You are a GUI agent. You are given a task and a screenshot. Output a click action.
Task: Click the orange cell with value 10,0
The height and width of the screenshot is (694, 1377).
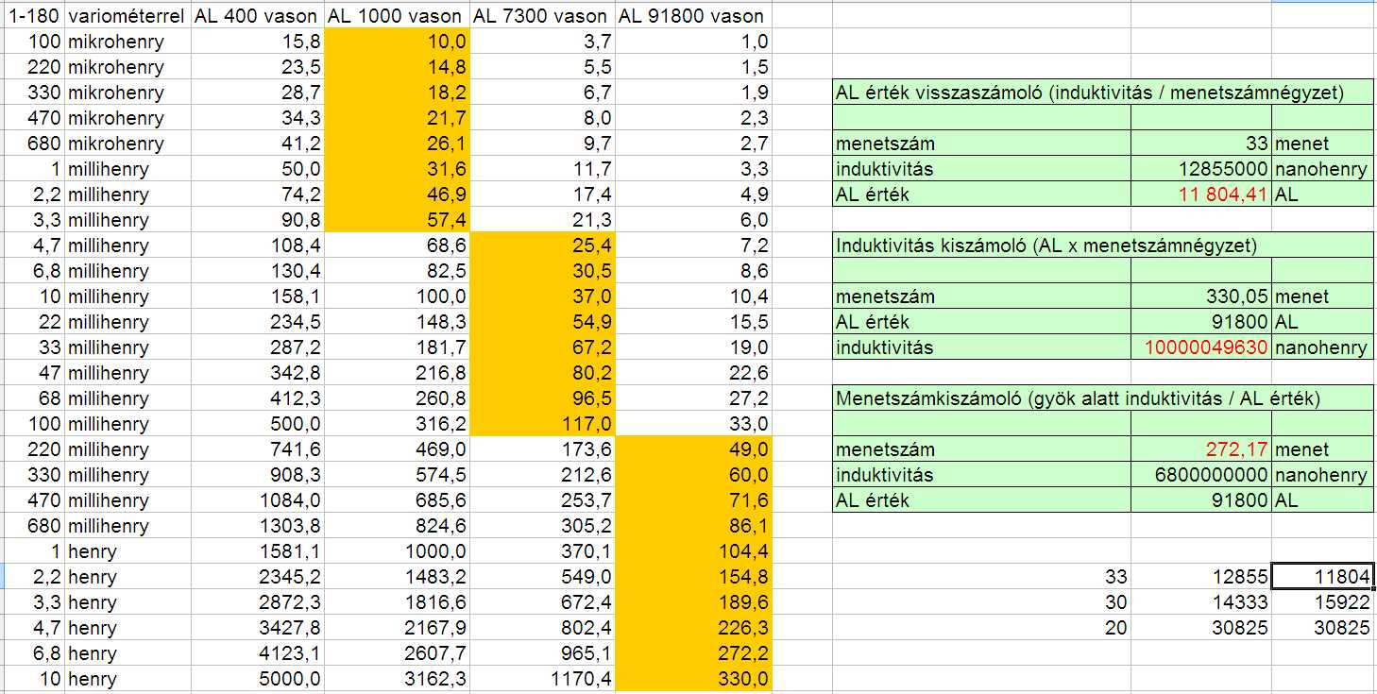(x=397, y=42)
